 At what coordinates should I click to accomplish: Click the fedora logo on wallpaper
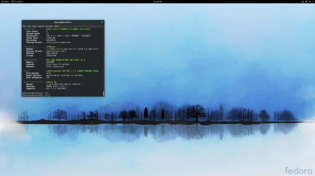[x=299, y=171]
